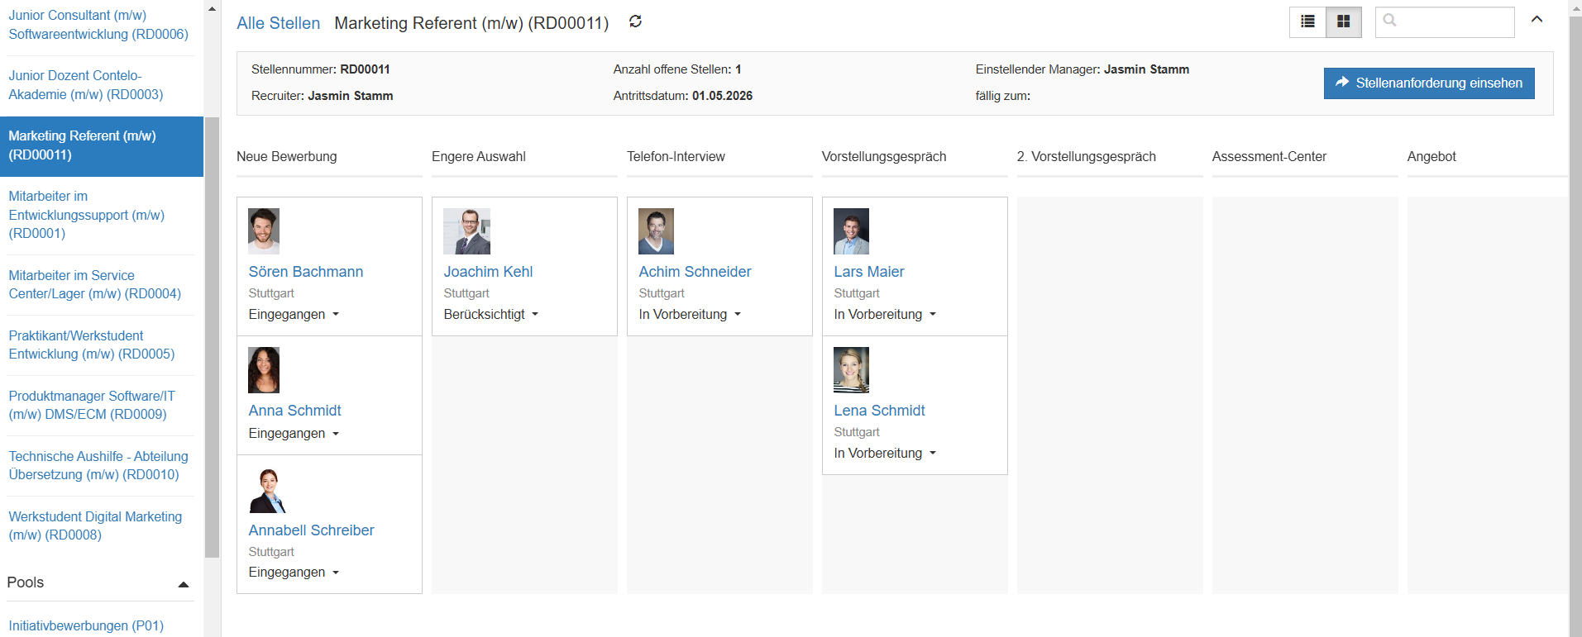Click the sidebar vertical scrollbar
The height and width of the screenshot is (637, 1582).
point(213,330)
